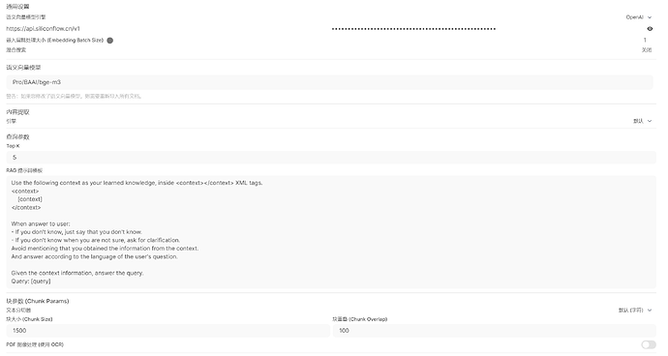Viewport: 668px width, 356px height.
Task: Click the PDF 图像处理 (使用 OCR) label
Action: click(35, 344)
